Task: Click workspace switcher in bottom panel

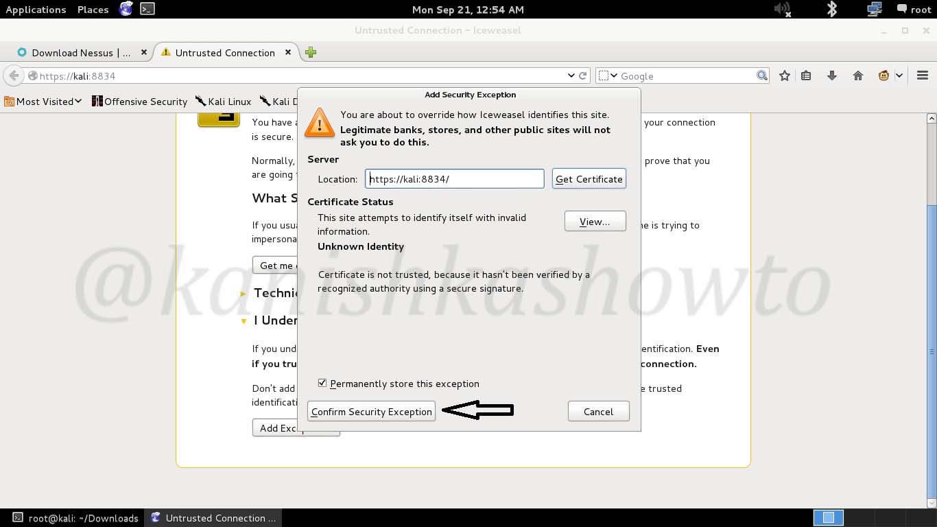Action: 828,517
